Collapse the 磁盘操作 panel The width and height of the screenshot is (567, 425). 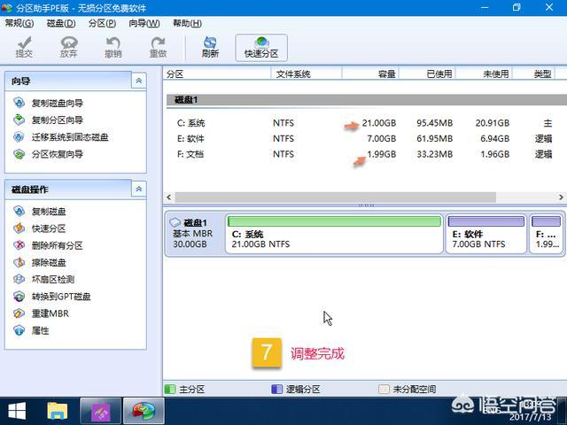tap(138, 189)
